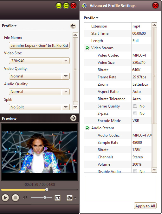Click Video Codec value MPEG-4

tap(139, 55)
